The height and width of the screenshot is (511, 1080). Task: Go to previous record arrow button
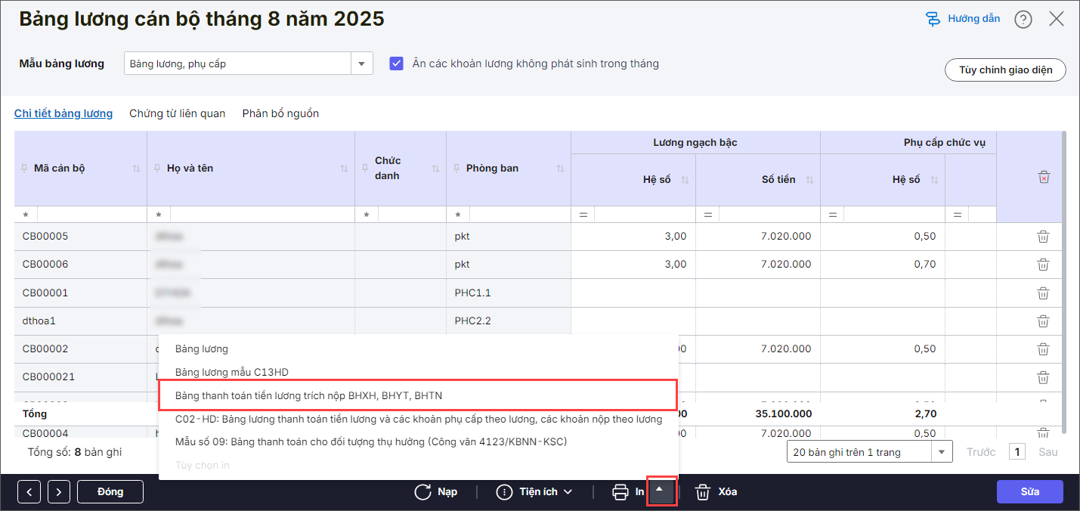pyautogui.click(x=29, y=492)
